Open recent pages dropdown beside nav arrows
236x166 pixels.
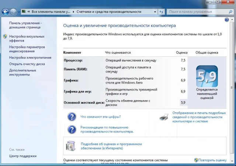(19, 12)
